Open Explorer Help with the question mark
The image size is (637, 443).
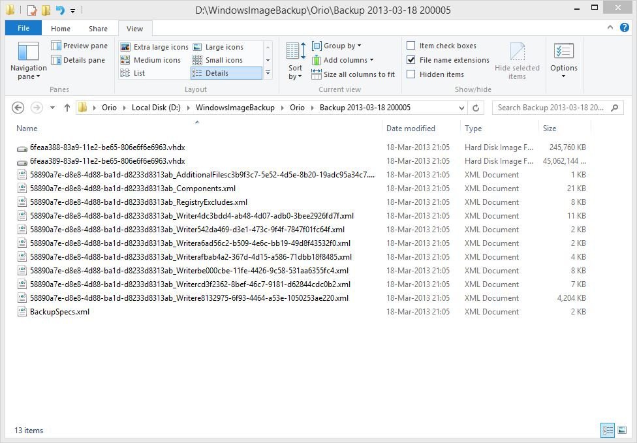(x=625, y=27)
